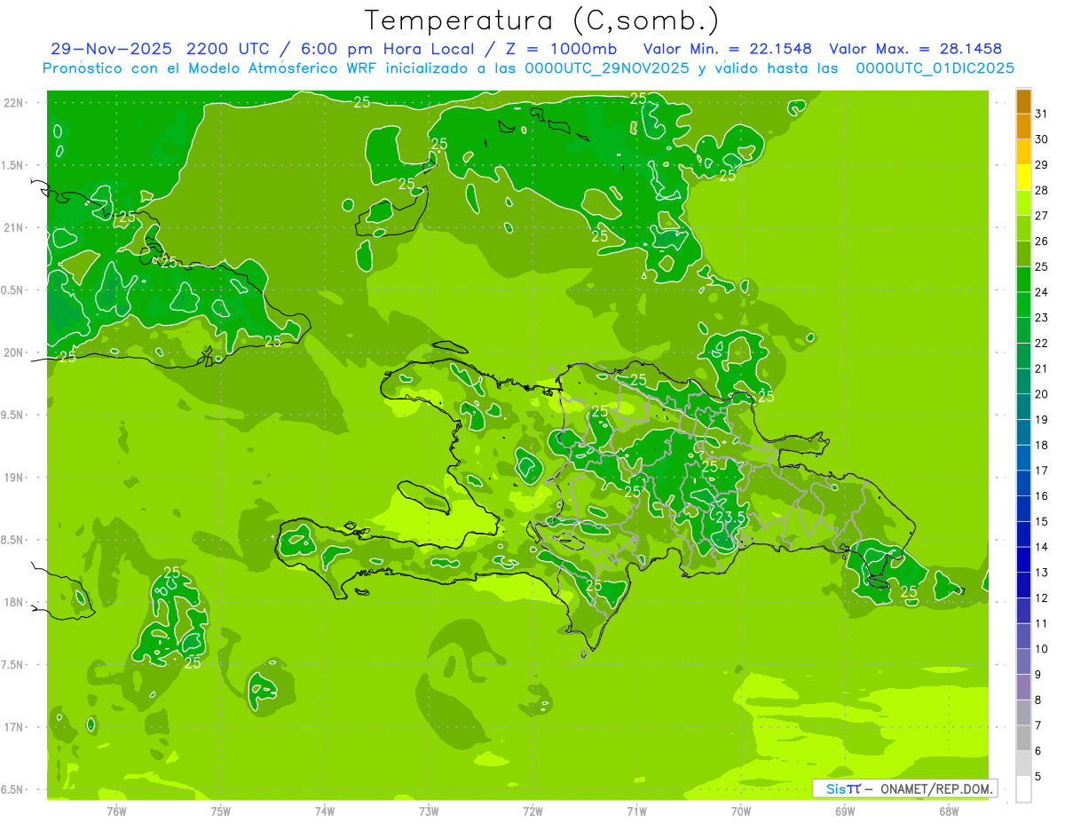The width and height of the screenshot is (1065, 823).
Task: Click the '10' legend scale number
Action: point(1042,649)
